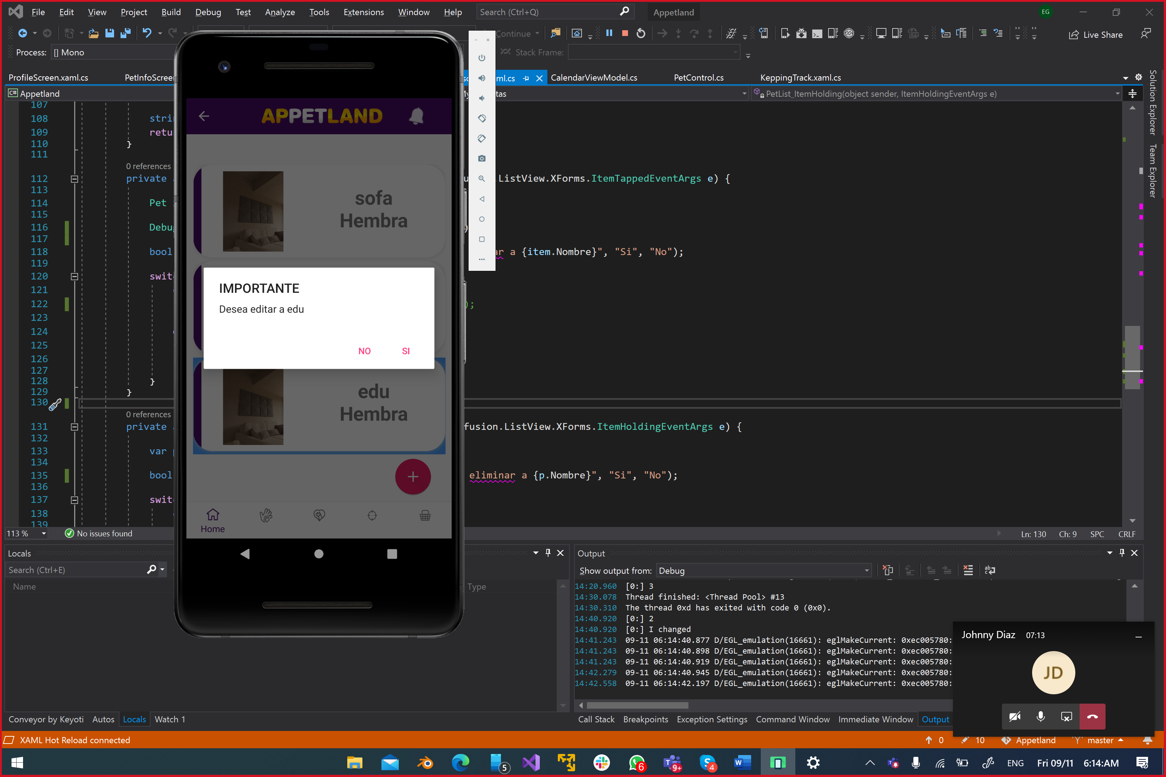Click the emulator power button
The height and width of the screenshot is (777, 1166).
click(482, 58)
